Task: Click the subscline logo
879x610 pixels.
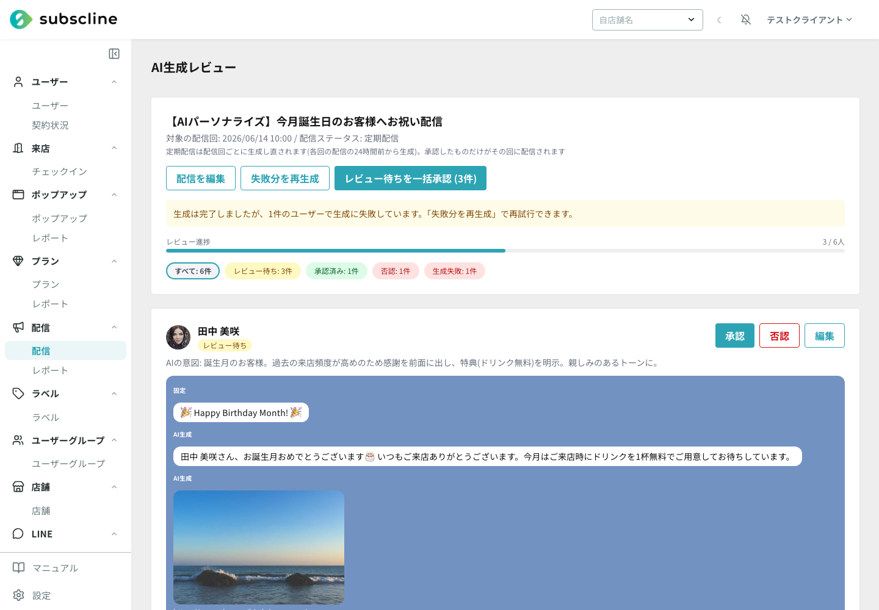Action: [63, 20]
